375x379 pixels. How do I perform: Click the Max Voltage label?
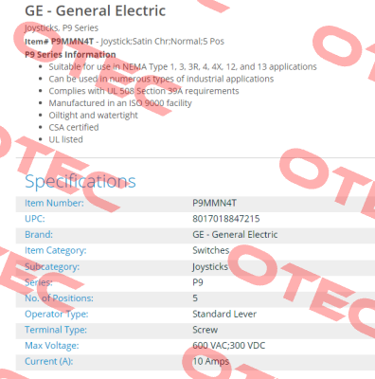pos(52,346)
